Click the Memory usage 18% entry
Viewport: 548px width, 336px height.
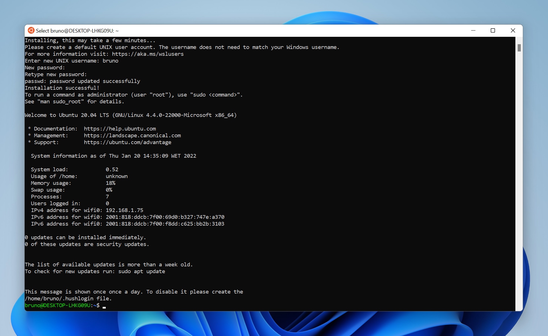point(72,183)
